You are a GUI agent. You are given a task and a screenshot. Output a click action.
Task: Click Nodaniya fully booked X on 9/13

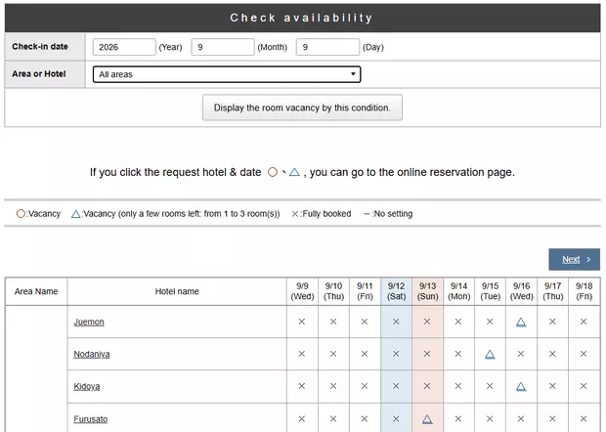427,354
